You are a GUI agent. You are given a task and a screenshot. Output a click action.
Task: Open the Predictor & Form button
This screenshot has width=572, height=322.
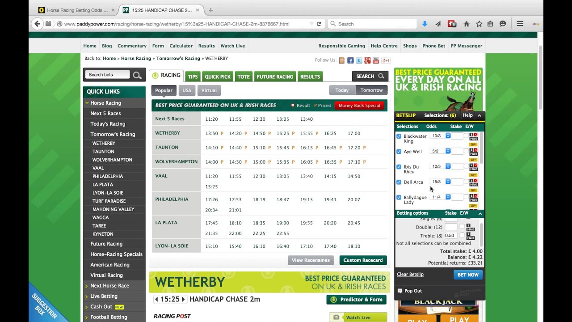pos(357,300)
